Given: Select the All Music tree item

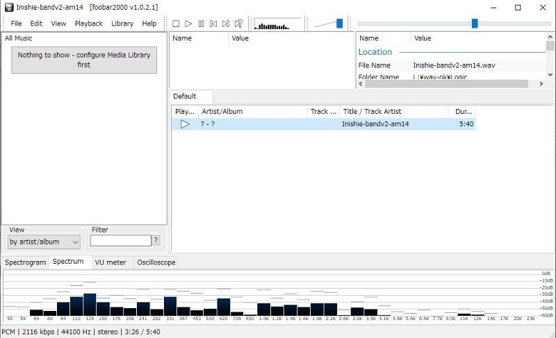Looking at the screenshot, I should click(x=19, y=38).
